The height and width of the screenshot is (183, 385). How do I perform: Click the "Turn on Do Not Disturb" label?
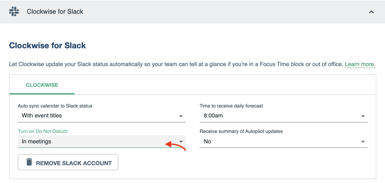43,131
